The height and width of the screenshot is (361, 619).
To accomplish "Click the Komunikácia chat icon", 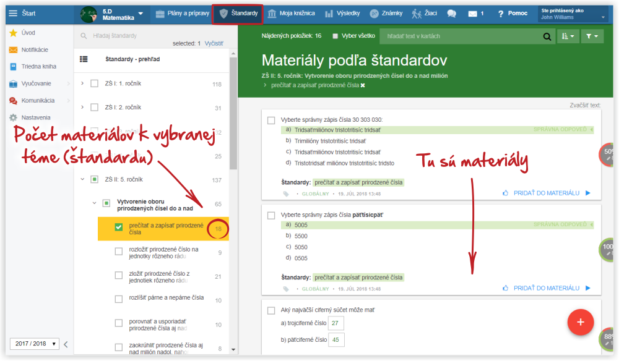I will point(14,101).
